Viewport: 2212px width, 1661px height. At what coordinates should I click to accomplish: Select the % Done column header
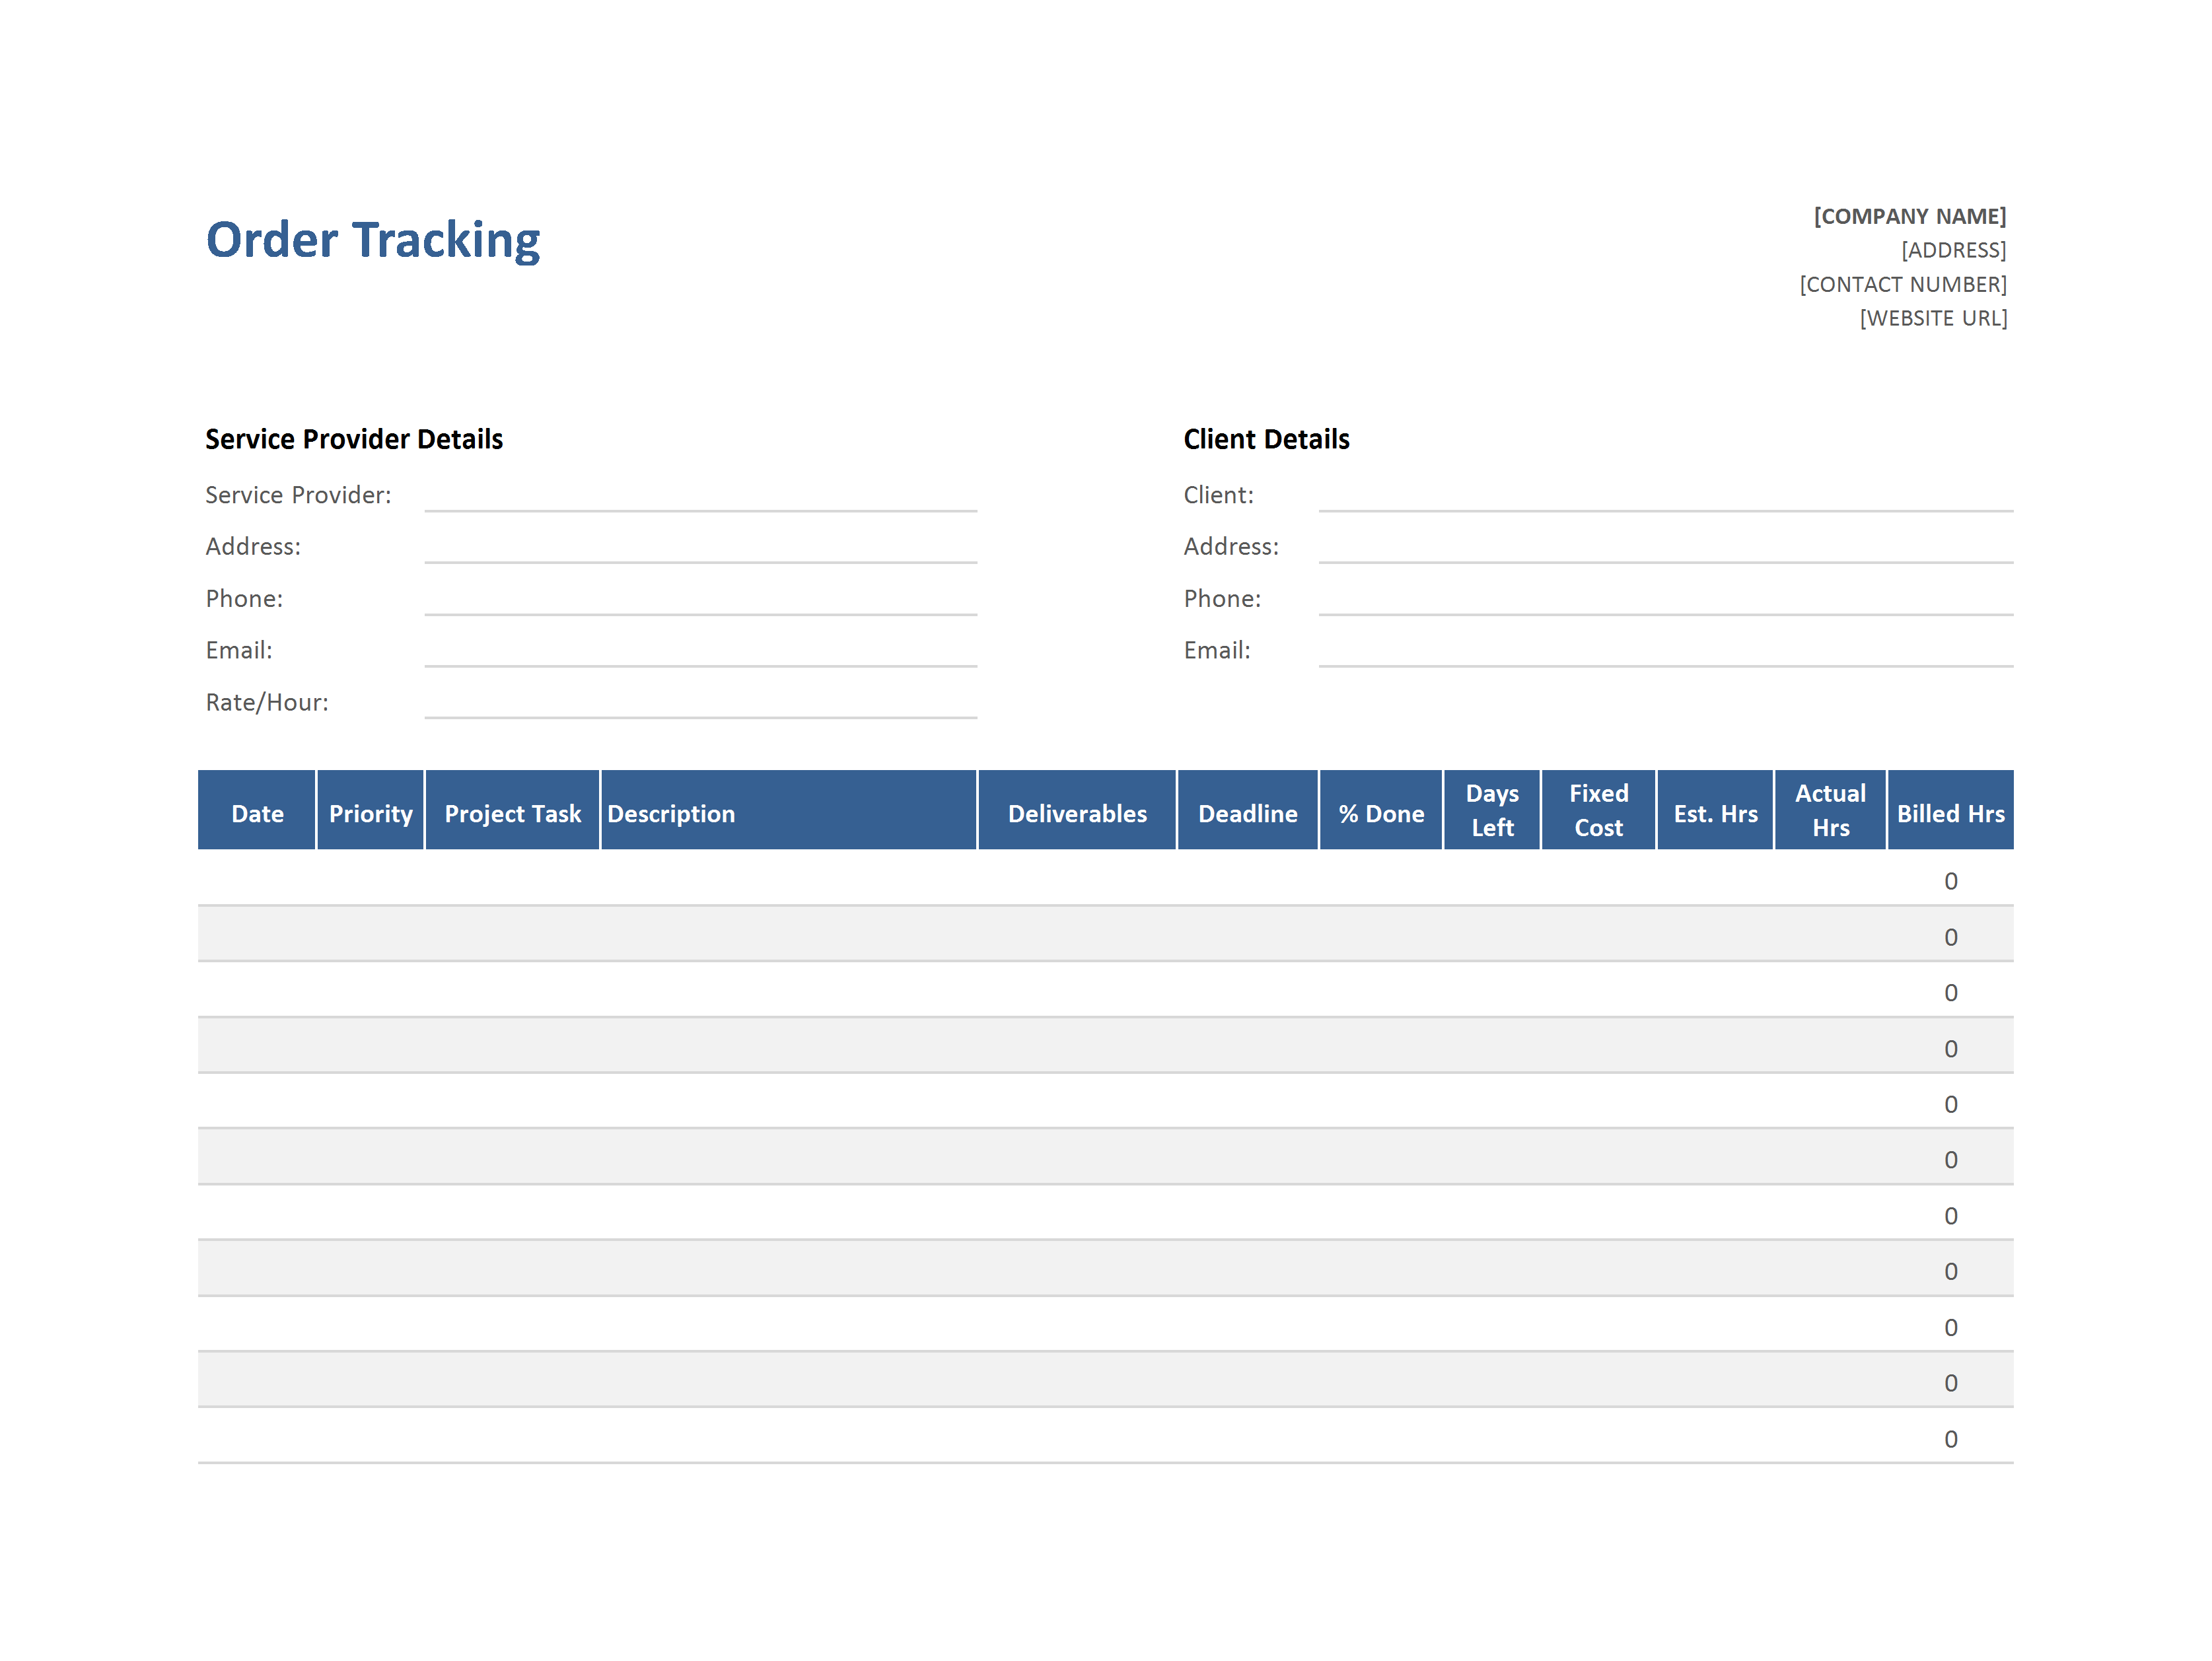(1381, 810)
